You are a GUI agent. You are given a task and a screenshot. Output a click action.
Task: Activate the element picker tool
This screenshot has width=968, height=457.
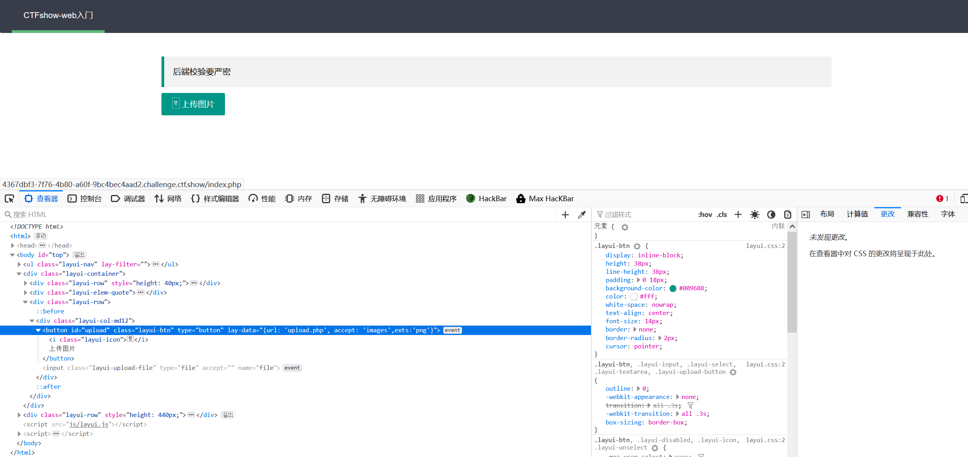tap(9, 198)
